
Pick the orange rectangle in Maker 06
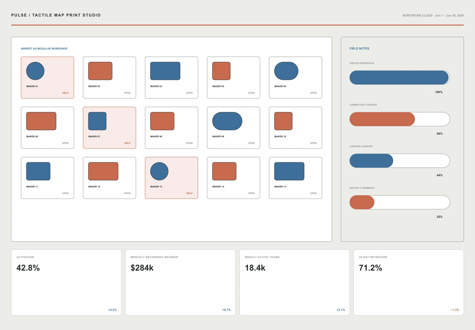[x=41, y=121]
